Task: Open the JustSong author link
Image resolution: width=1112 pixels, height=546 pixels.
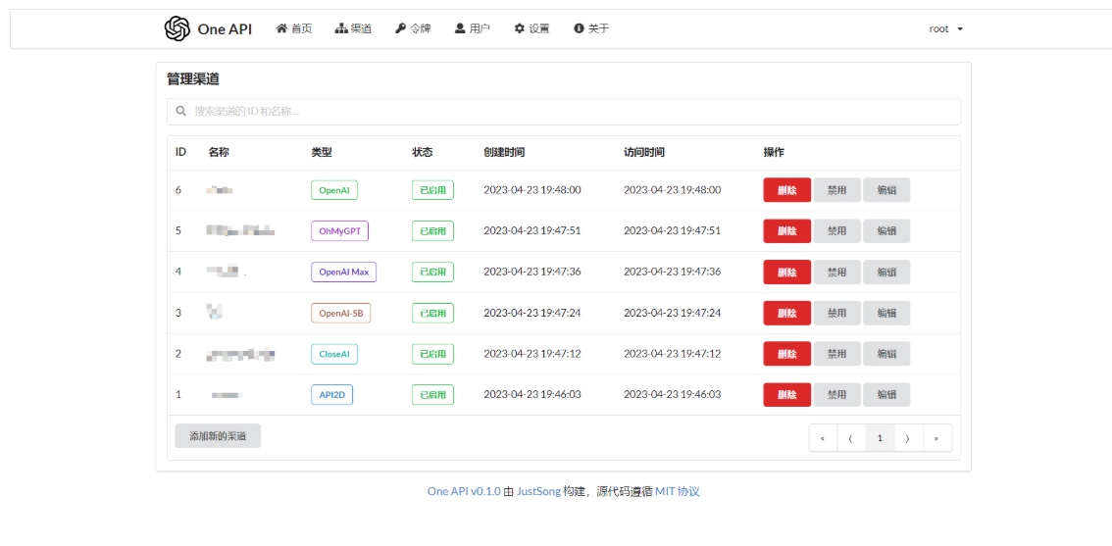Action: pos(539,491)
